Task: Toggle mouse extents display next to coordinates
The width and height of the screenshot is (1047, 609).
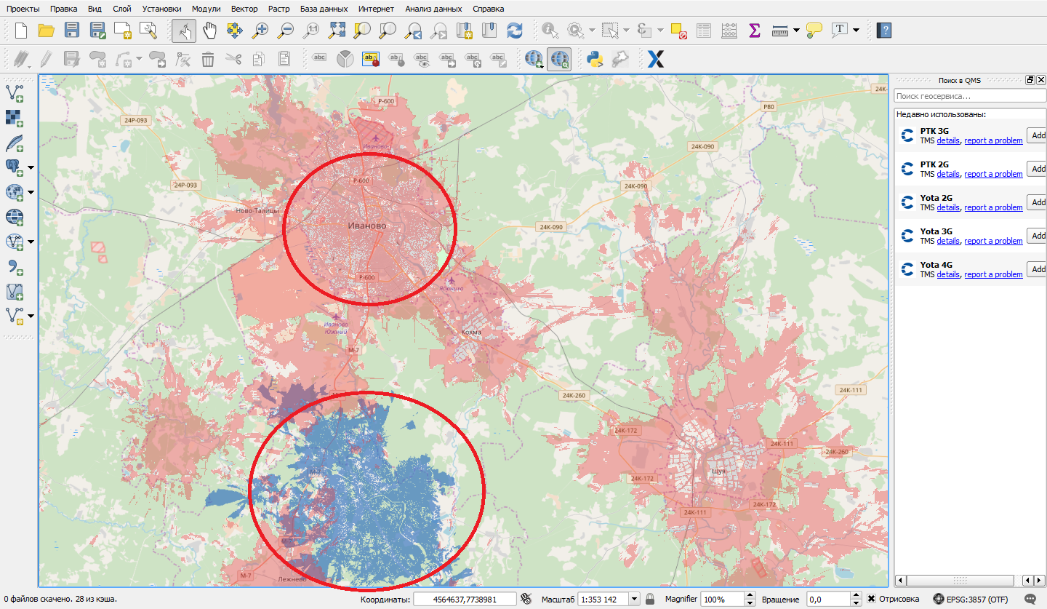Action: 527,599
